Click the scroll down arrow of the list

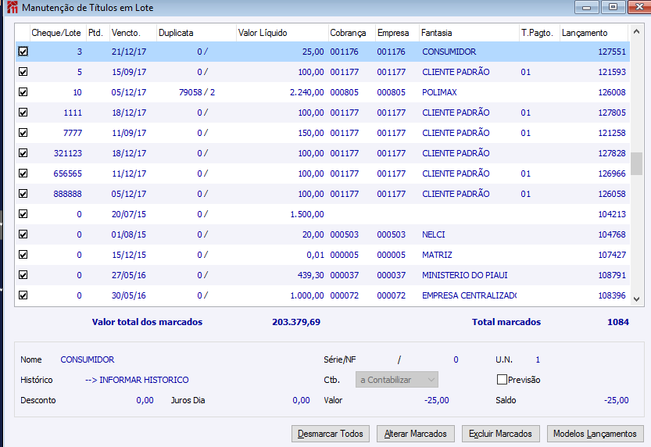[636, 299]
